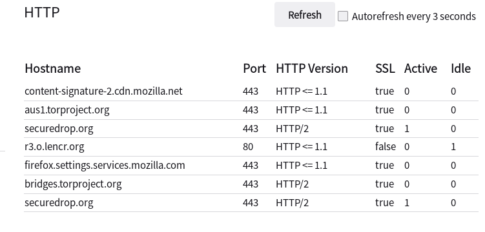Click the first securedrop.org hostname
The image size is (485, 232).
(x=59, y=129)
